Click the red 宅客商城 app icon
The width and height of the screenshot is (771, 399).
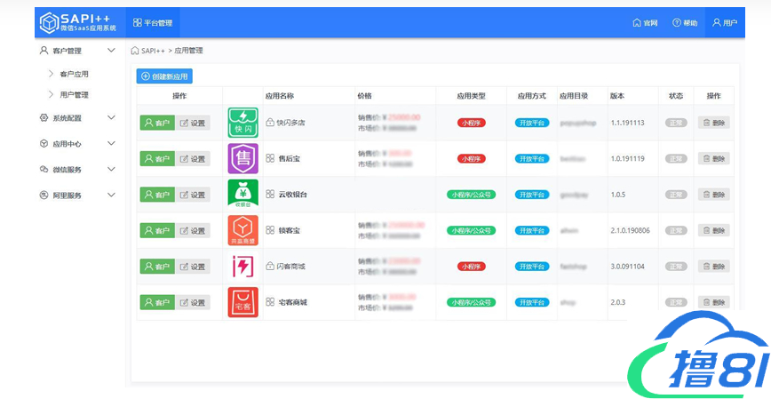(x=242, y=303)
